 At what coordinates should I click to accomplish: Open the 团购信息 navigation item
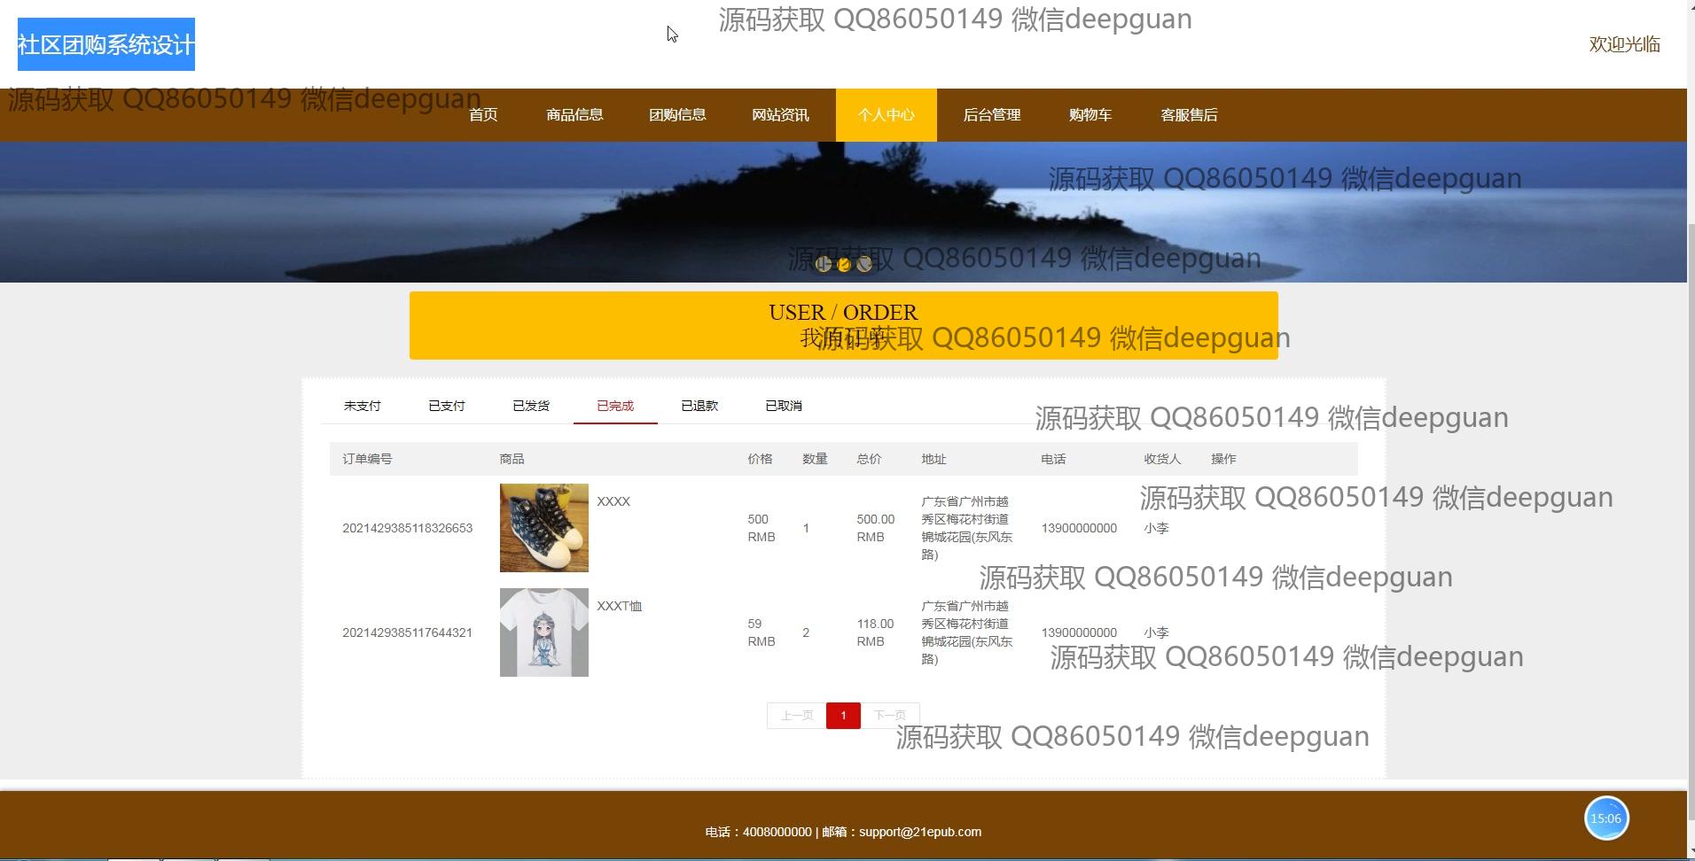[677, 115]
